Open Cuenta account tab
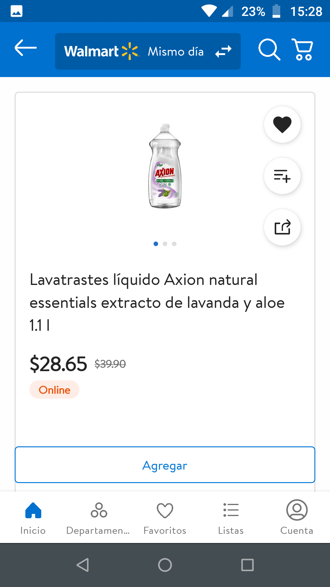Screen dimensions: 330x587 click(297, 518)
